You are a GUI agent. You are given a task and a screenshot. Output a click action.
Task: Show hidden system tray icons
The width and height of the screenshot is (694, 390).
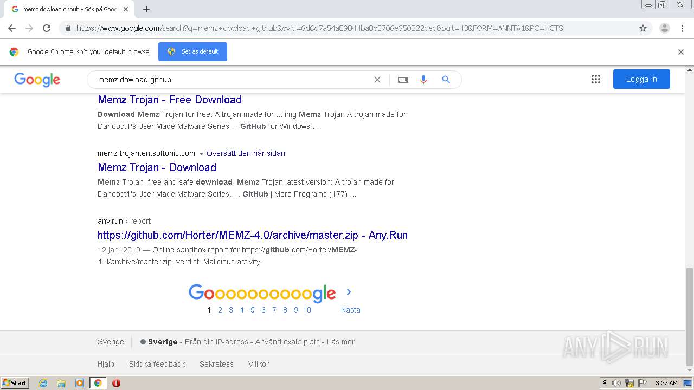pos(605,383)
